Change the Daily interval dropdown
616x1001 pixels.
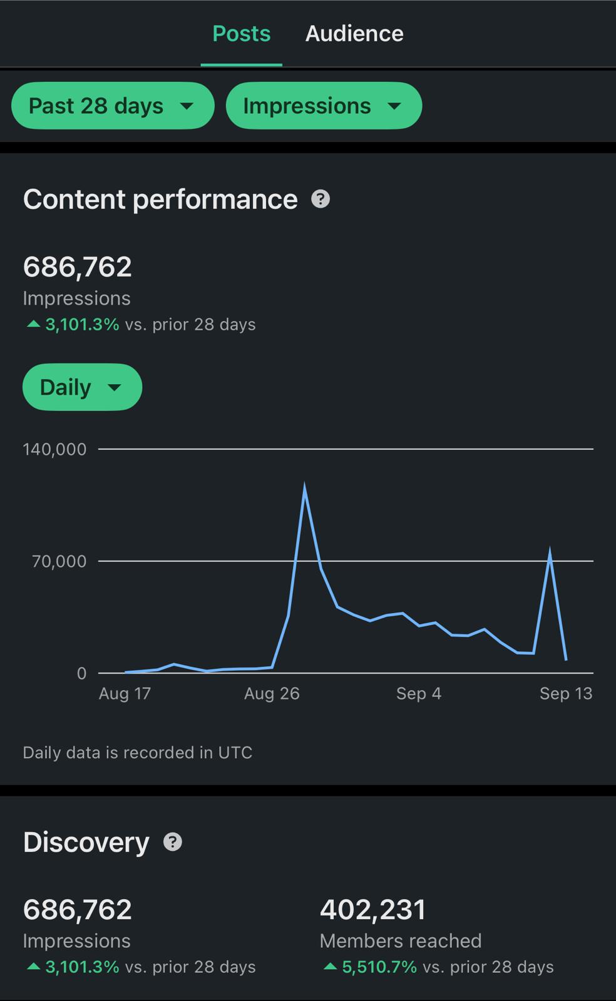[x=82, y=387]
